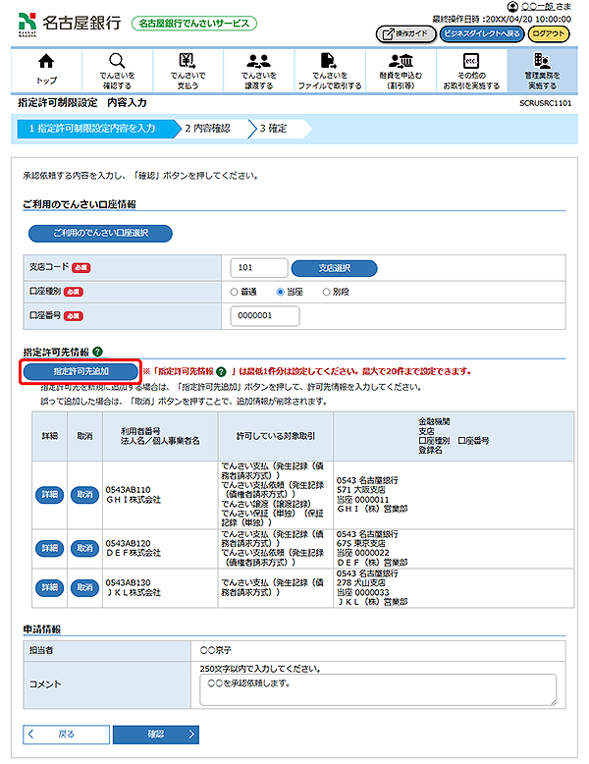Click 取消 for DEF株式会社 row

(85, 547)
